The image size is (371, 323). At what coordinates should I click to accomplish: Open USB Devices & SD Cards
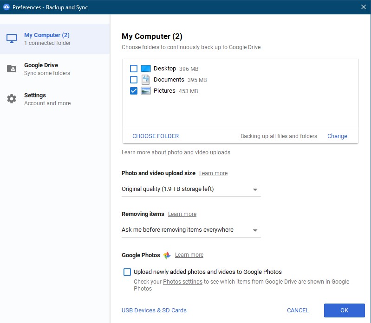(154, 310)
